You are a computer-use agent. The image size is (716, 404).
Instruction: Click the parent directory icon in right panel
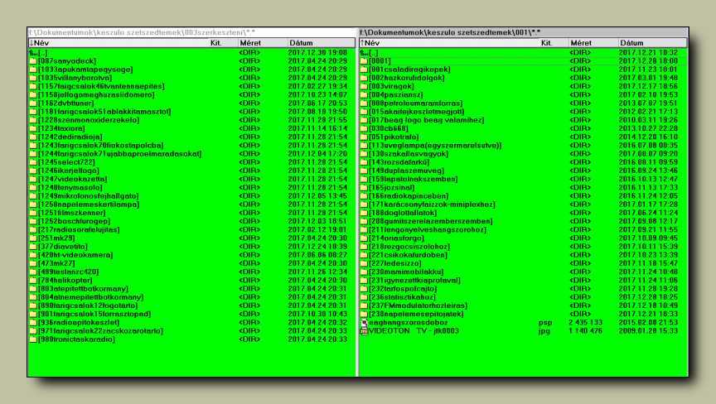pyautogui.click(x=364, y=52)
